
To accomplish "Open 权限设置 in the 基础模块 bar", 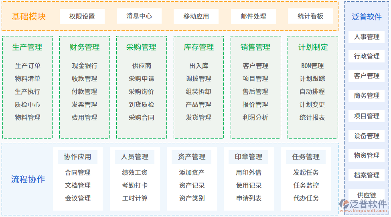I will [x=82, y=16].
